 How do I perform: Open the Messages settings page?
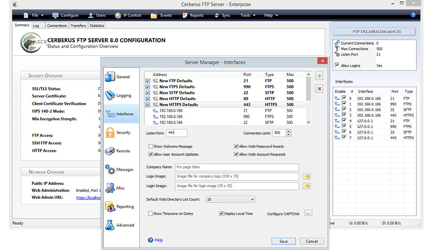pos(121,169)
